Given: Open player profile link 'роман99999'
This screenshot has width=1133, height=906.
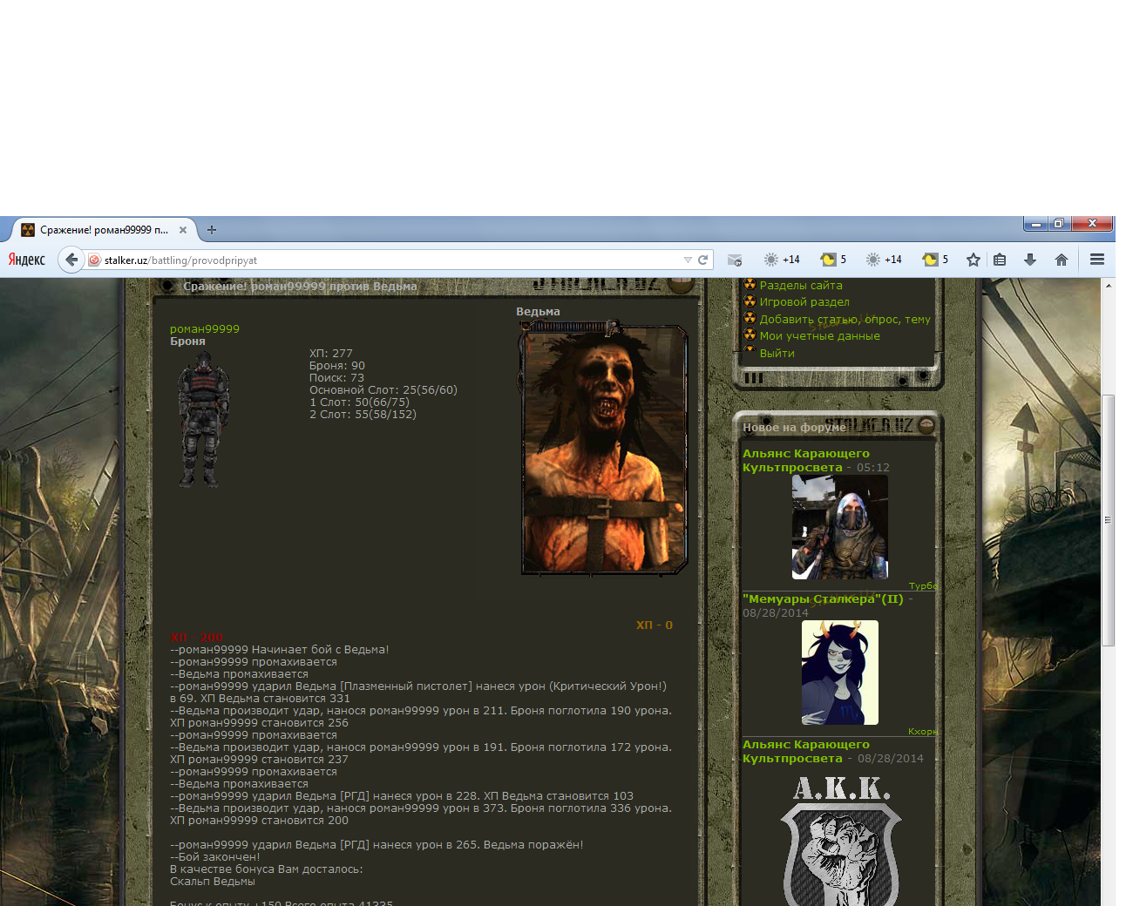Looking at the screenshot, I should point(205,329).
